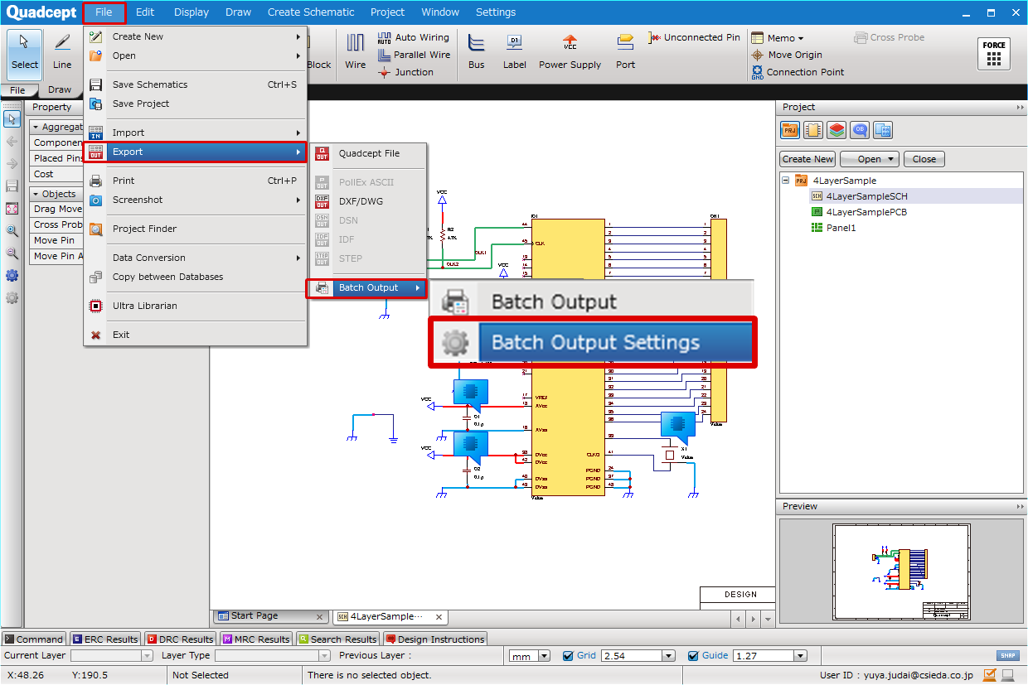
Task: Click the FORCE grid button
Action: pyautogui.click(x=994, y=54)
